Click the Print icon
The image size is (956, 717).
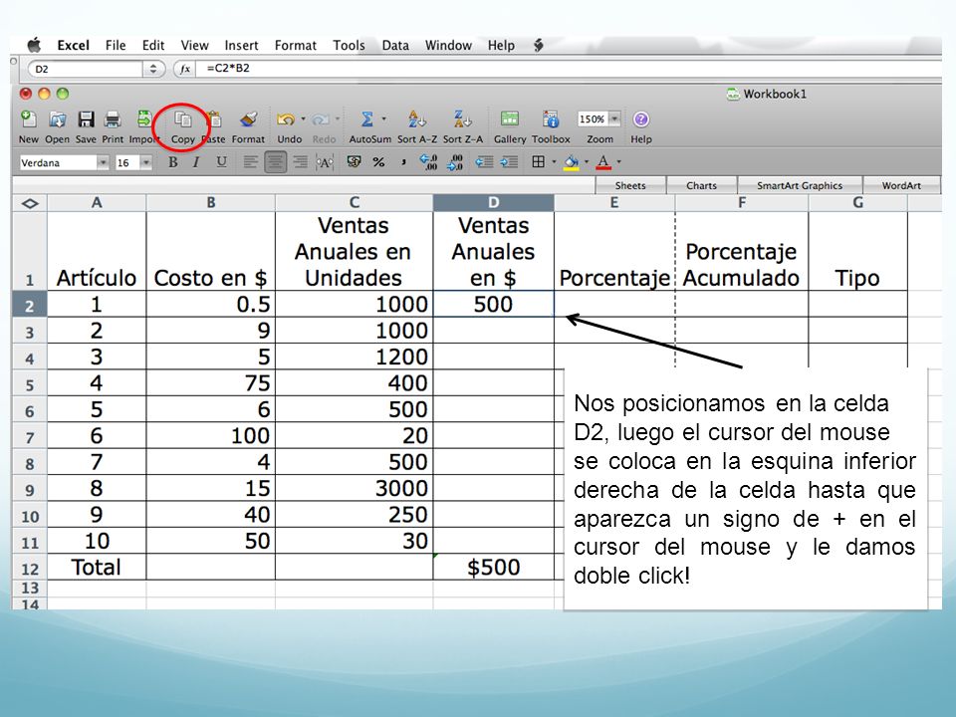(x=113, y=119)
